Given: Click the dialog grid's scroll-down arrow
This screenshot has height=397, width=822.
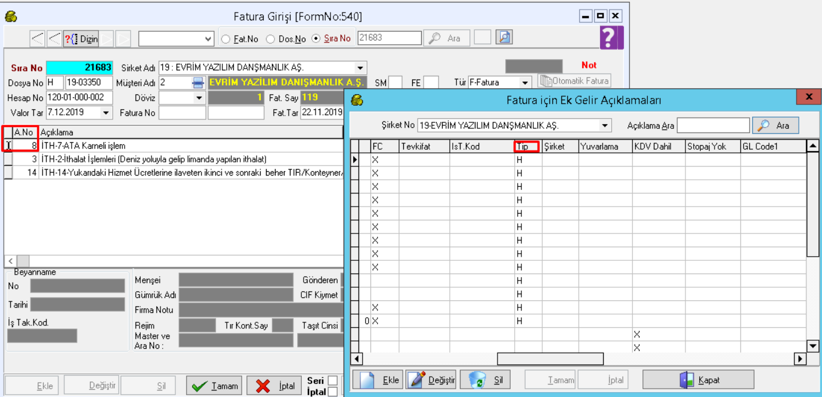Looking at the screenshot, I should (812, 346).
